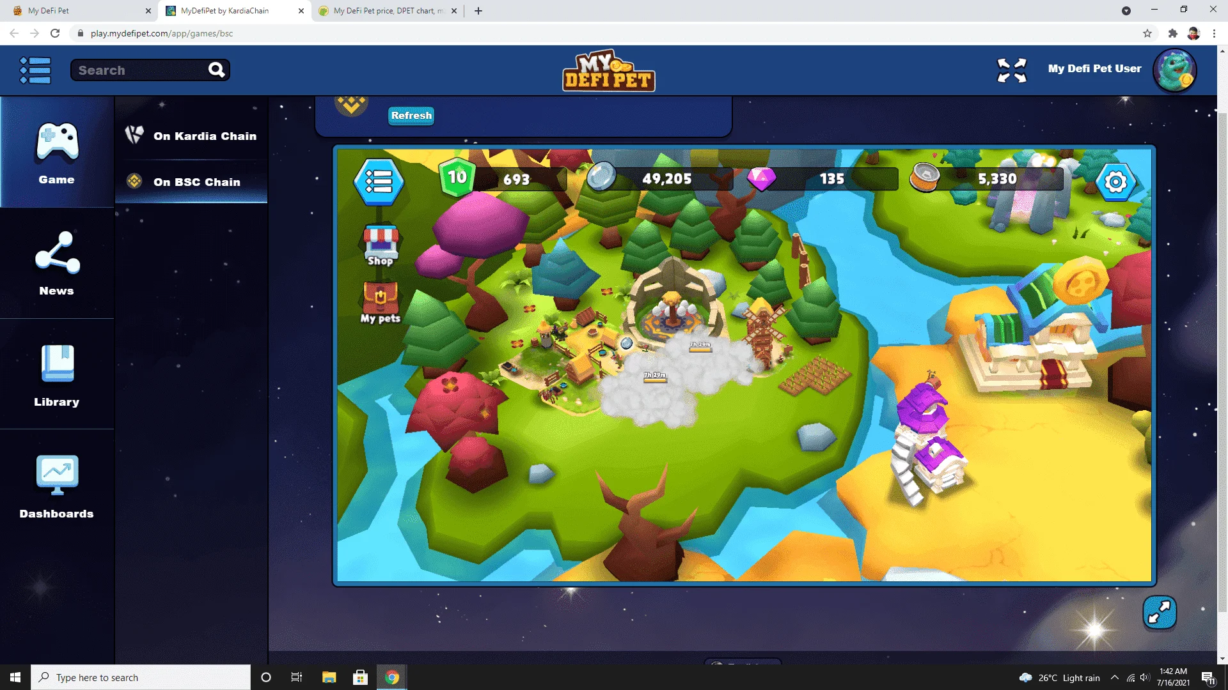The width and height of the screenshot is (1228, 690).
Task: Open the Windows Start menu
Action: coord(15,677)
